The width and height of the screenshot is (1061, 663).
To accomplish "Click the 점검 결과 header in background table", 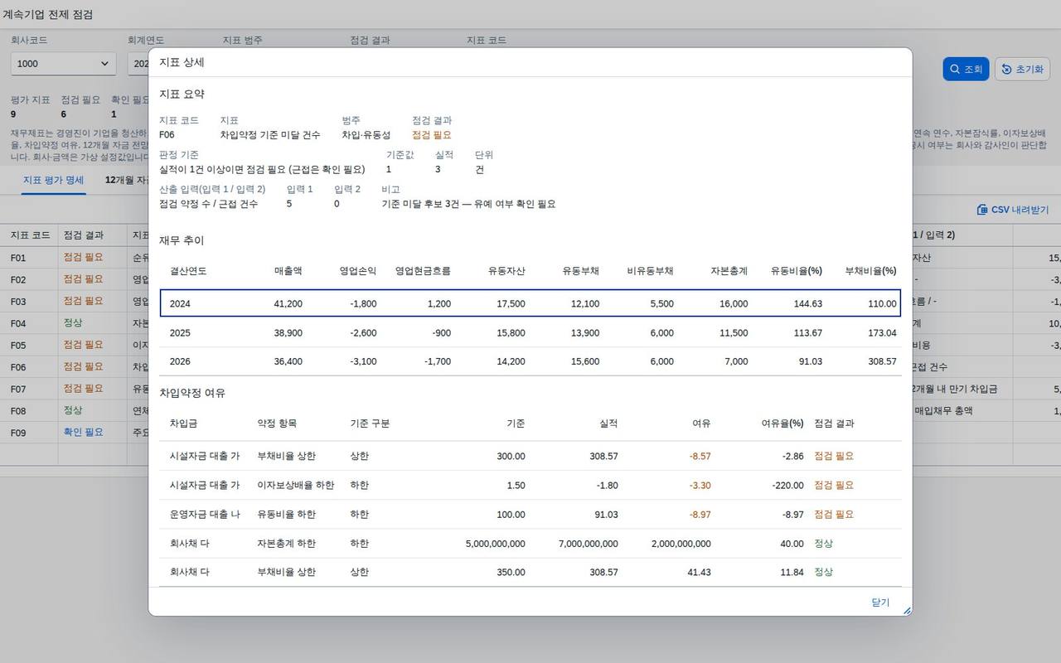I will [x=83, y=235].
